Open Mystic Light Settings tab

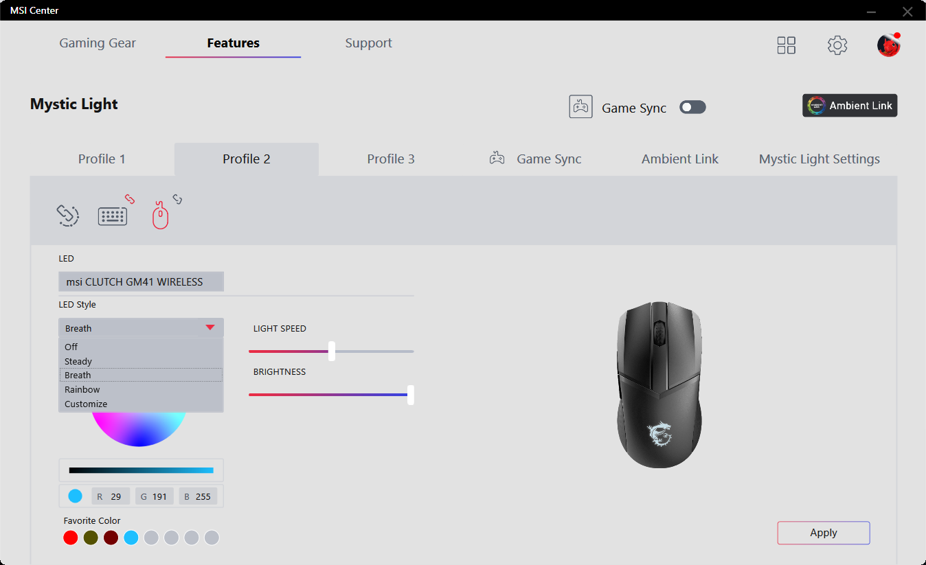(x=820, y=159)
